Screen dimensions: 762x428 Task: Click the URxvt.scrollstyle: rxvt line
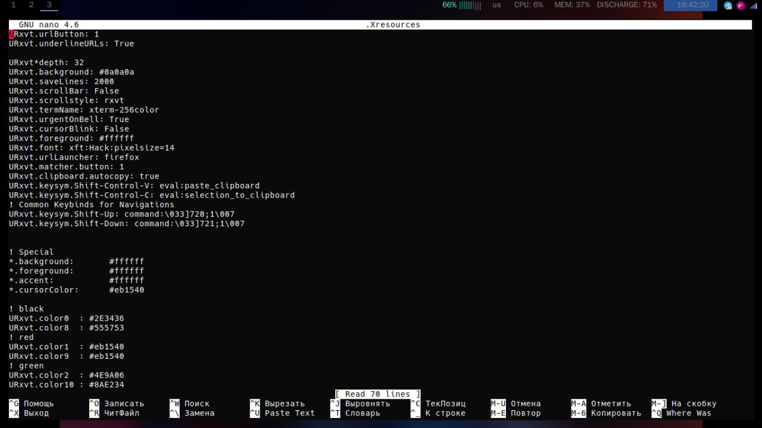pos(67,101)
